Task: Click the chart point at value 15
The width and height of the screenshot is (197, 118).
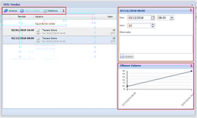Action: pos(192,71)
